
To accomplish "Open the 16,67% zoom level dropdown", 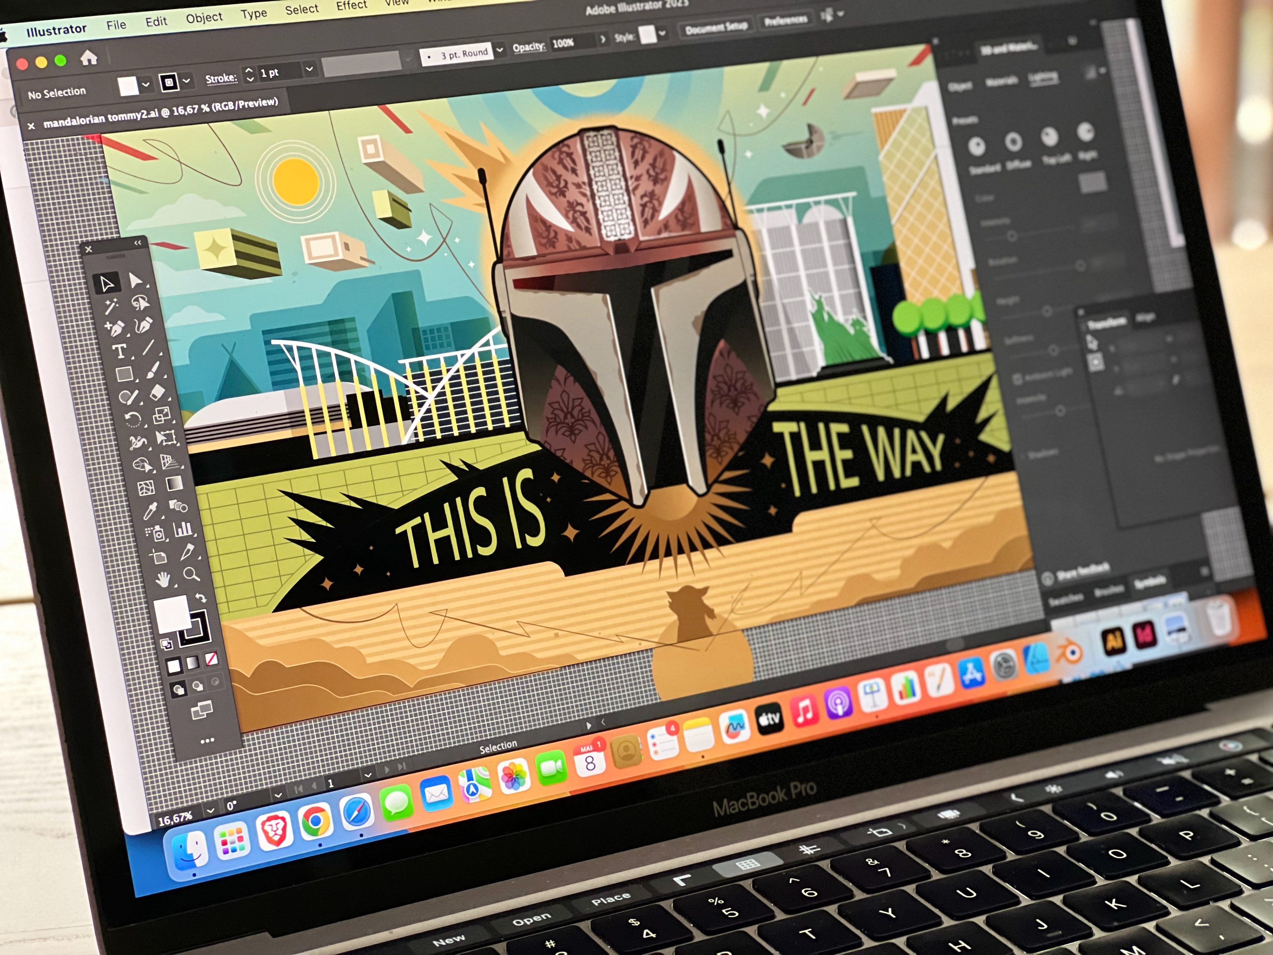I will [x=210, y=810].
